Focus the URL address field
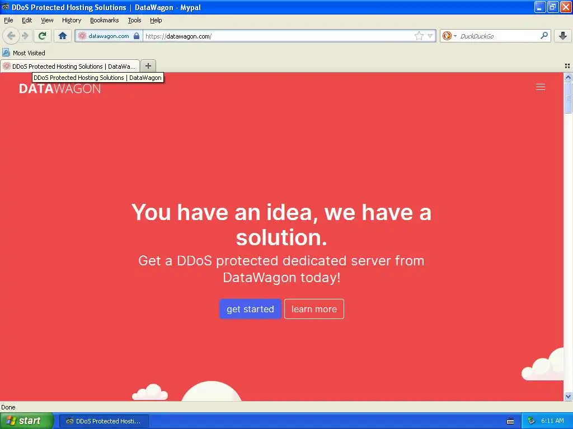 coord(278,36)
